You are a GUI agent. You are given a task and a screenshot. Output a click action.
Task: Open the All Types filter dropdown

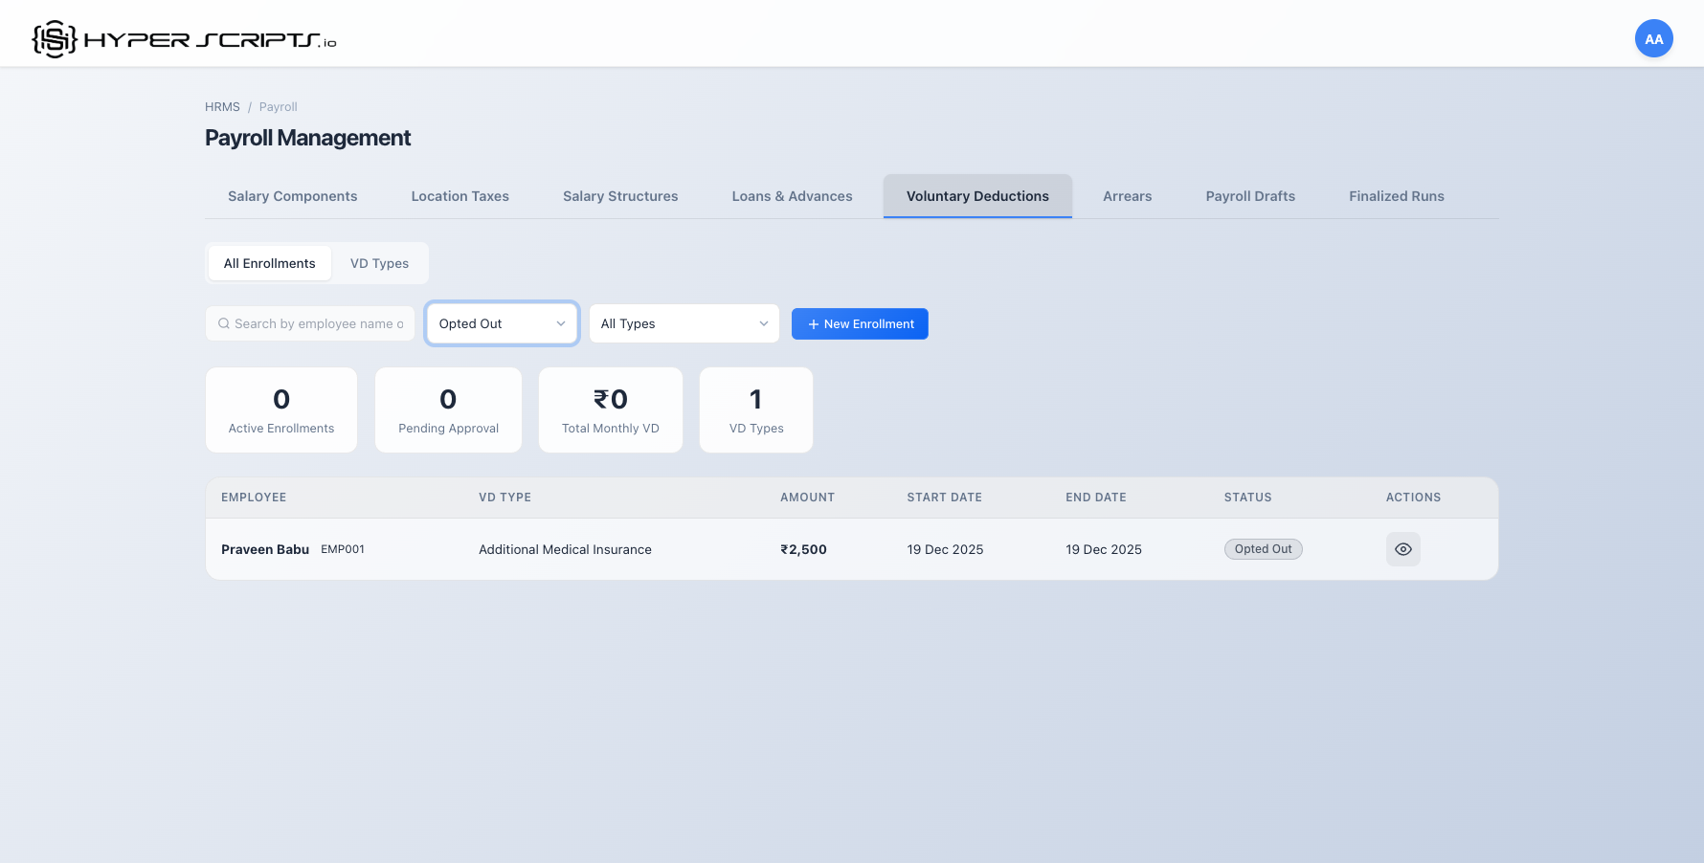pos(684,324)
